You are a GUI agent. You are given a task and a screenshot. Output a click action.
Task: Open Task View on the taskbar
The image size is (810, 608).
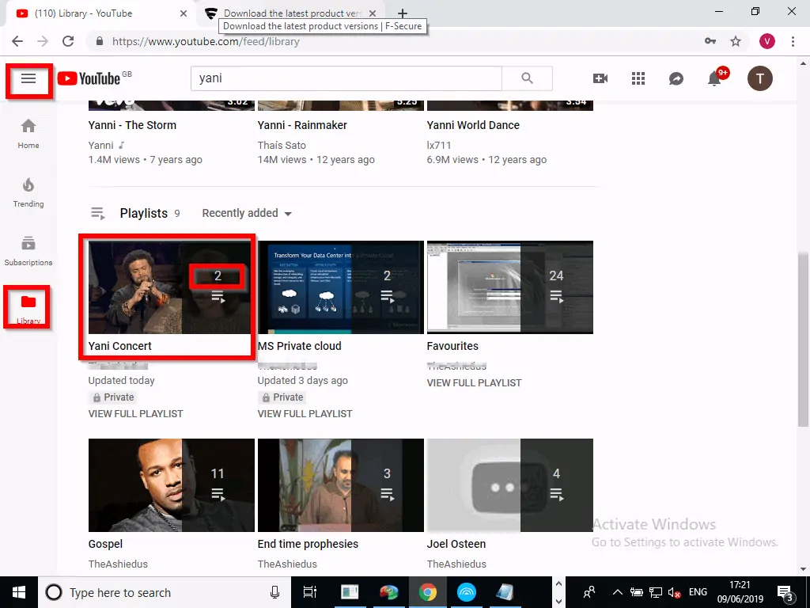tap(310, 592)
